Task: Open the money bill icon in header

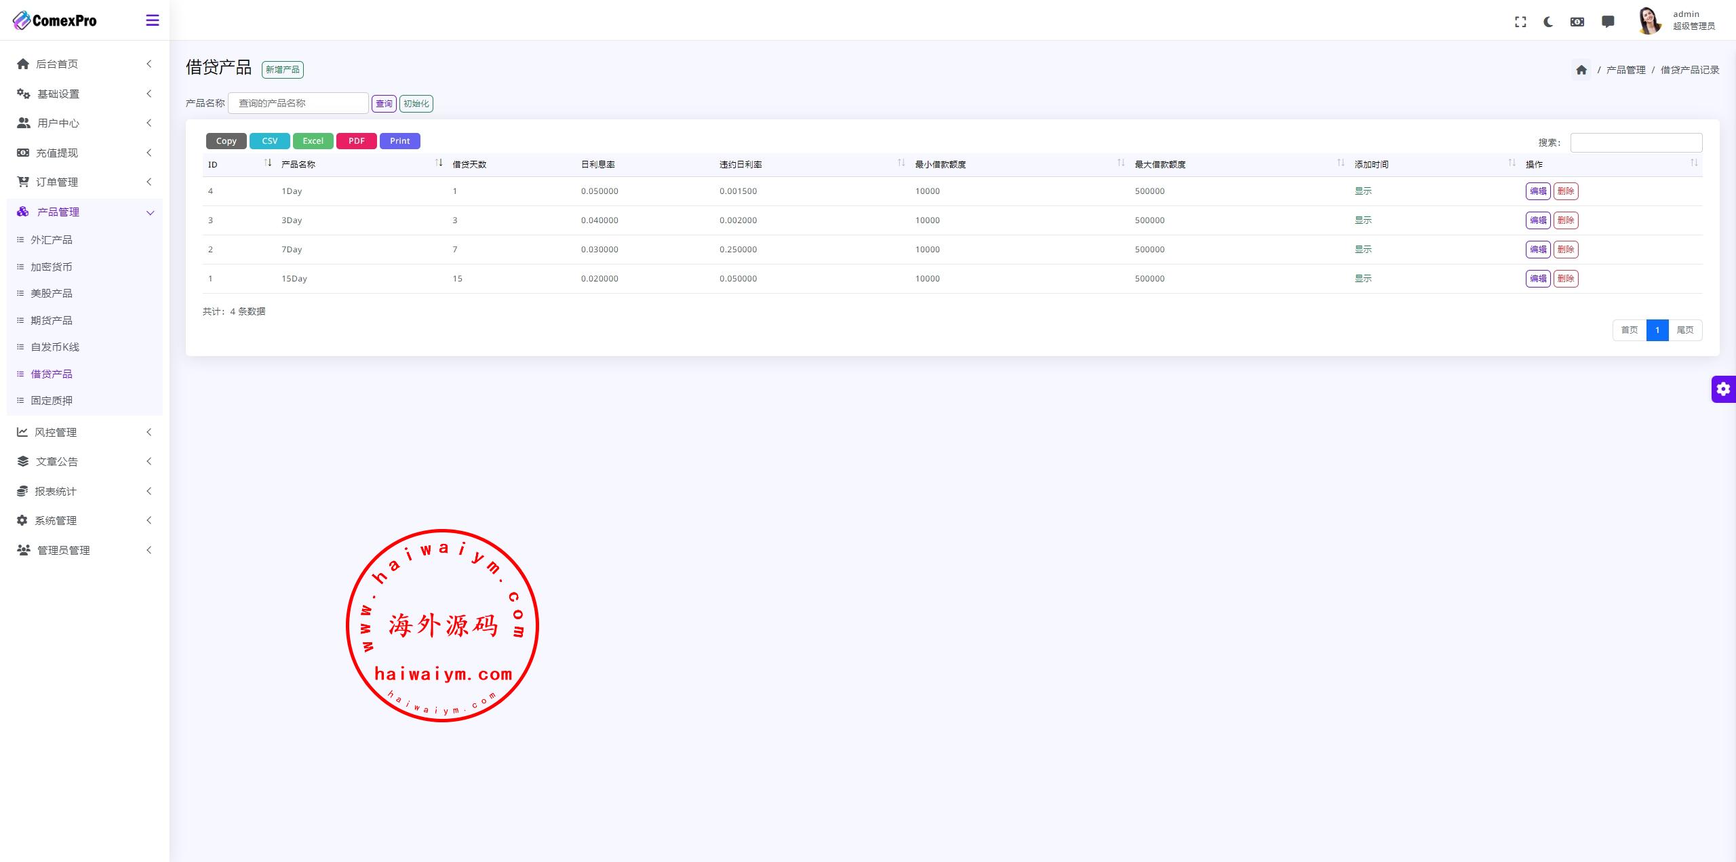Action: (x=1577, y=22)
